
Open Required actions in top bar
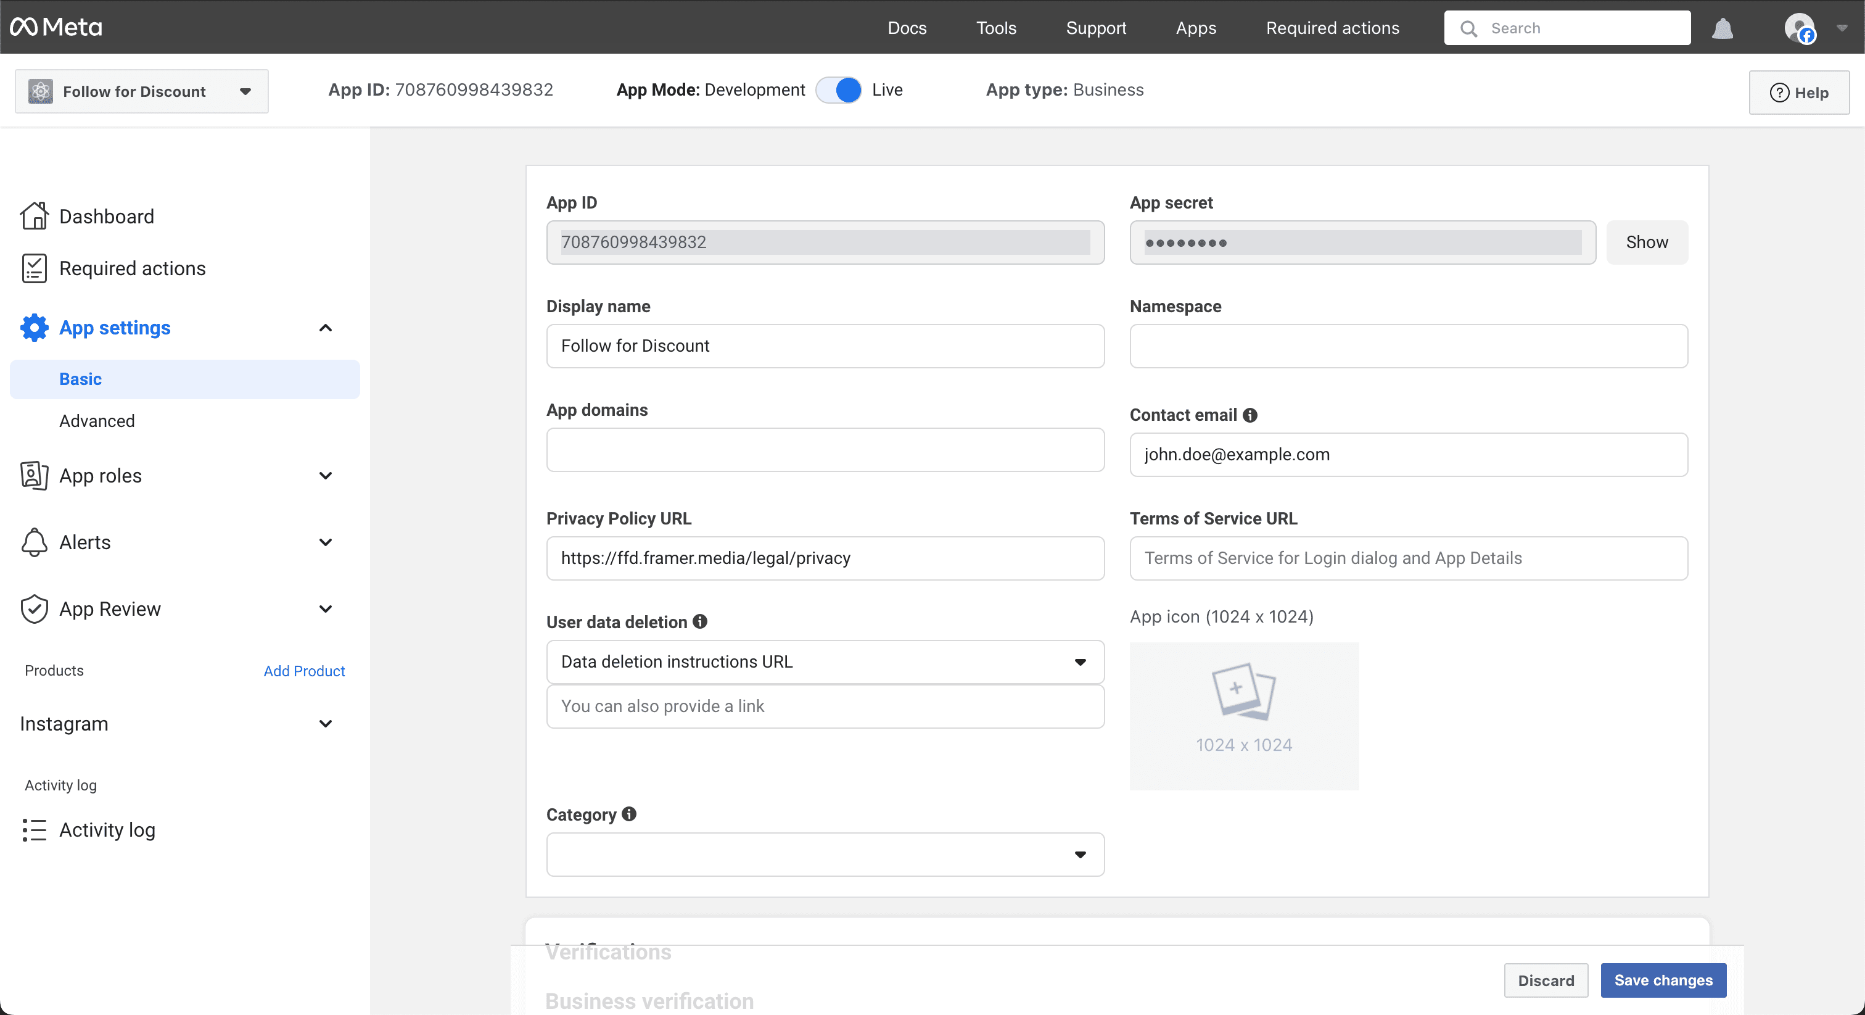click(1332, 28)
